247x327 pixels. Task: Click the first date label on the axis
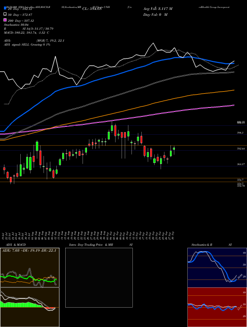tap(4, 236)
